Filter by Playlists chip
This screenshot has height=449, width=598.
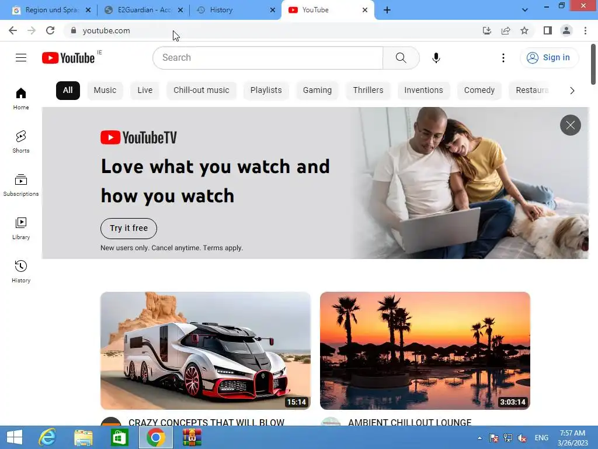tap(266, 91)
